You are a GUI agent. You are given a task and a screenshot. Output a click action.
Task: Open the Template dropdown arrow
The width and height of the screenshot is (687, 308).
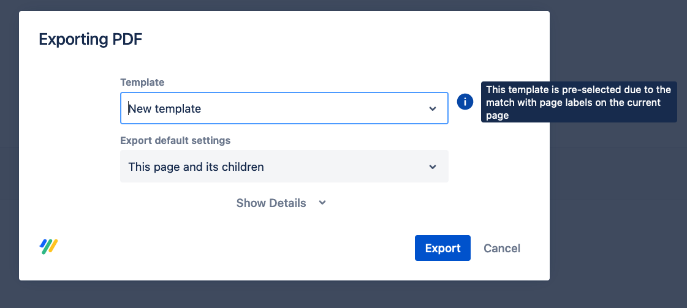tap(433, 109)
